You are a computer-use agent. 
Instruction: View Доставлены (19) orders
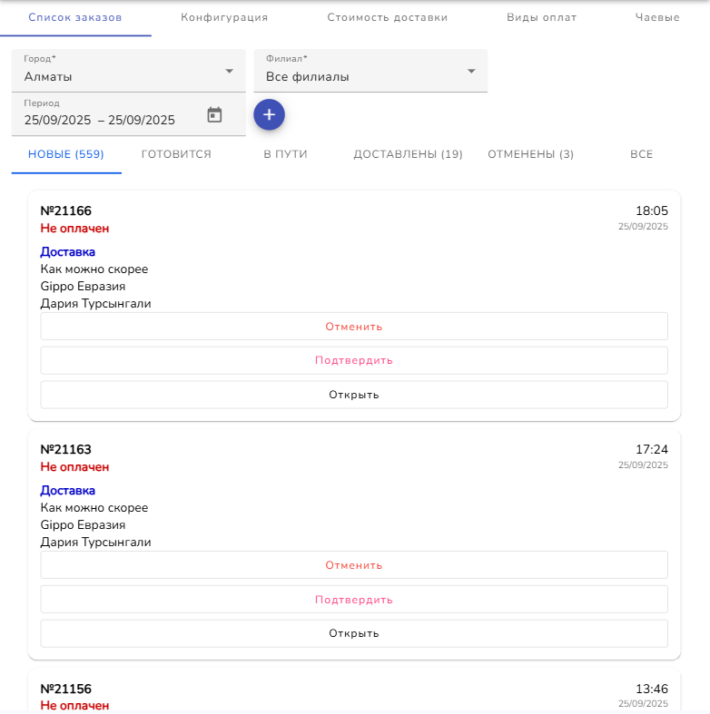408,154
